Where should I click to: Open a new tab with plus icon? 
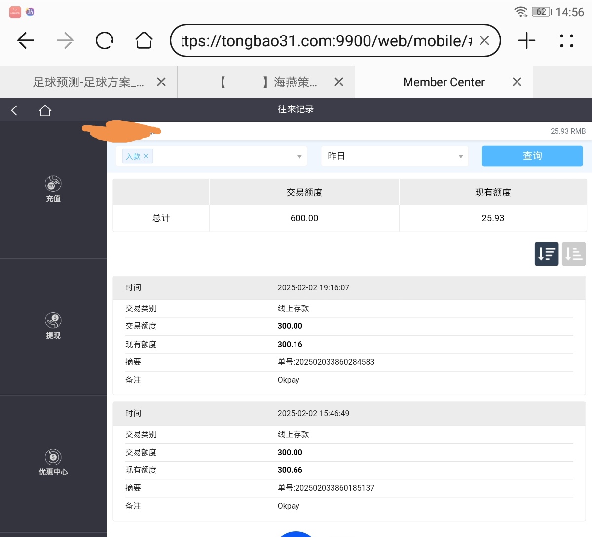pos(527,40)
